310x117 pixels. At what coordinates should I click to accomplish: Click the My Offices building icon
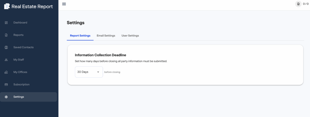6,72
